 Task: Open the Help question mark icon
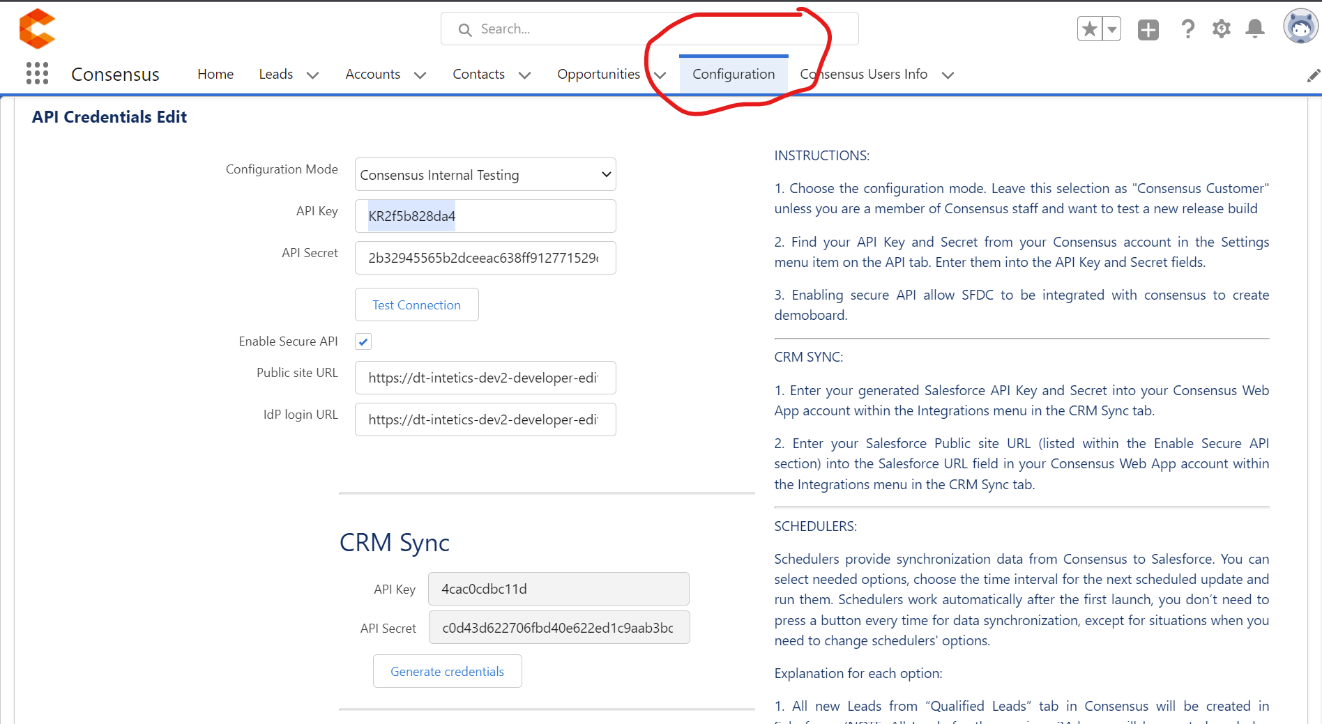pyautogui.click(x=1187, y=29)
